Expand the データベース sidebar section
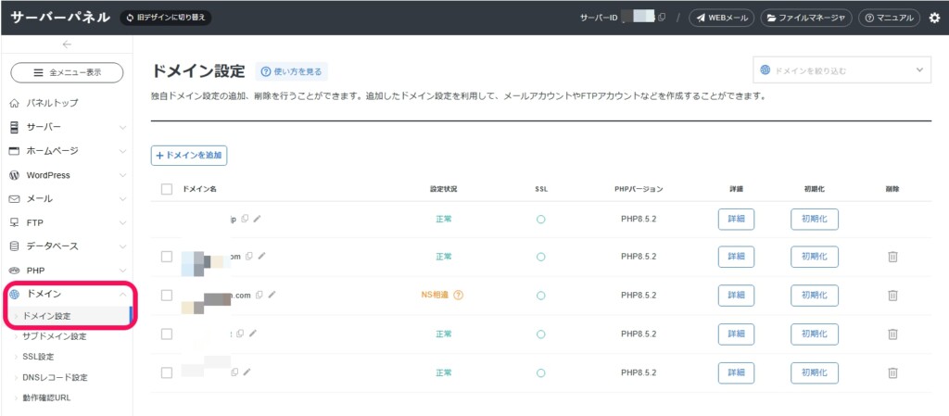Image resolution: width=949 pixels, height=416 pixels. [67, 246]
